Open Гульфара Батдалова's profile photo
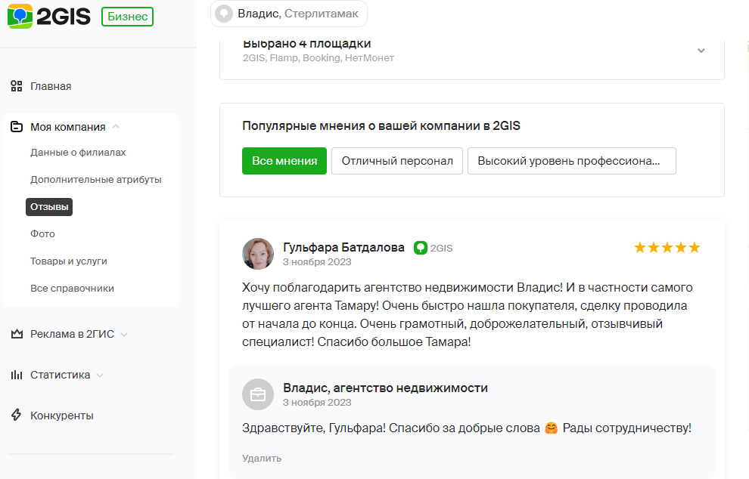The width and height of the screenshot is (749, 479). (258, 254)
